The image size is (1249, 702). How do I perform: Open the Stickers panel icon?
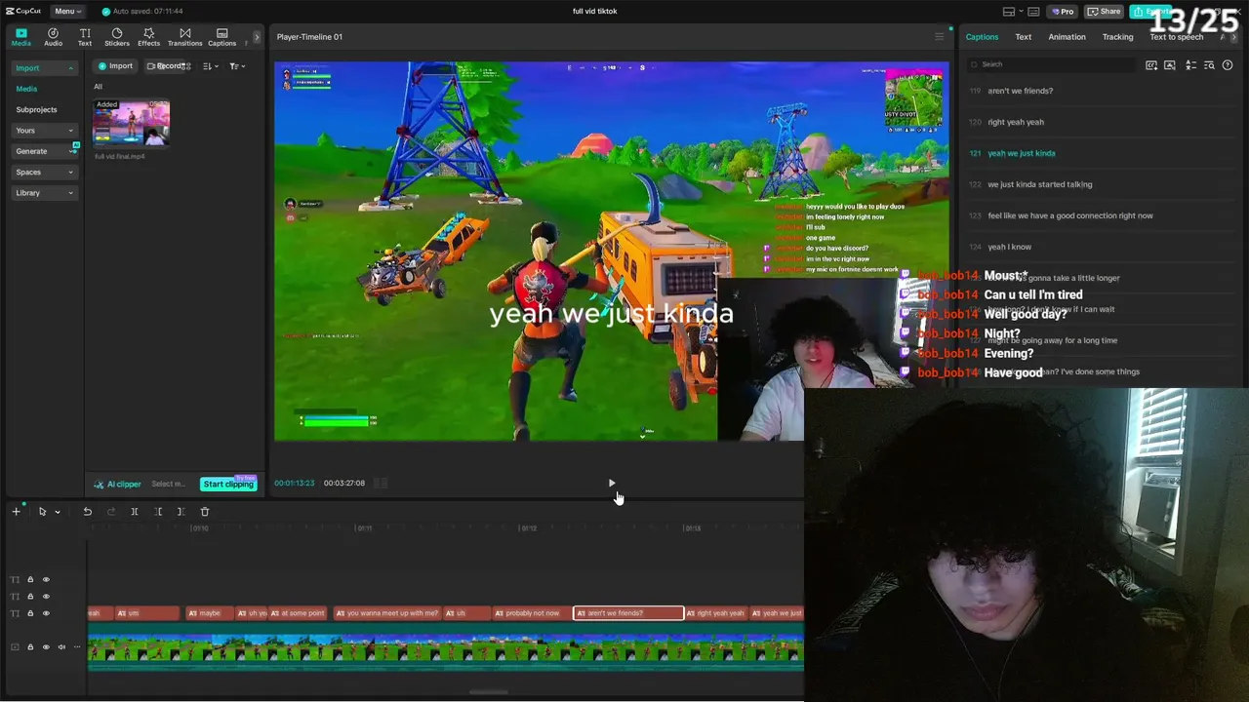117,37
